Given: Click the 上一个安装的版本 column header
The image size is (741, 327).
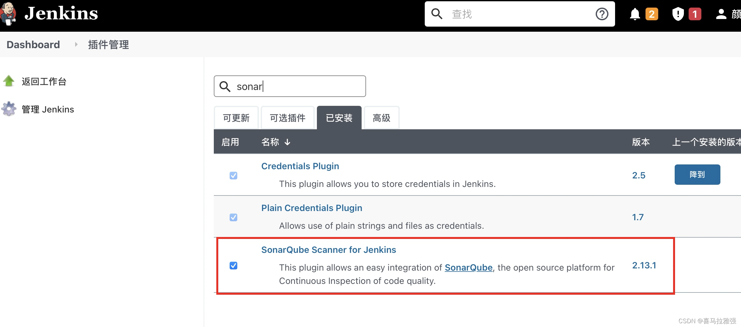Looking at the screenshot, I should [x=706, y=142].
